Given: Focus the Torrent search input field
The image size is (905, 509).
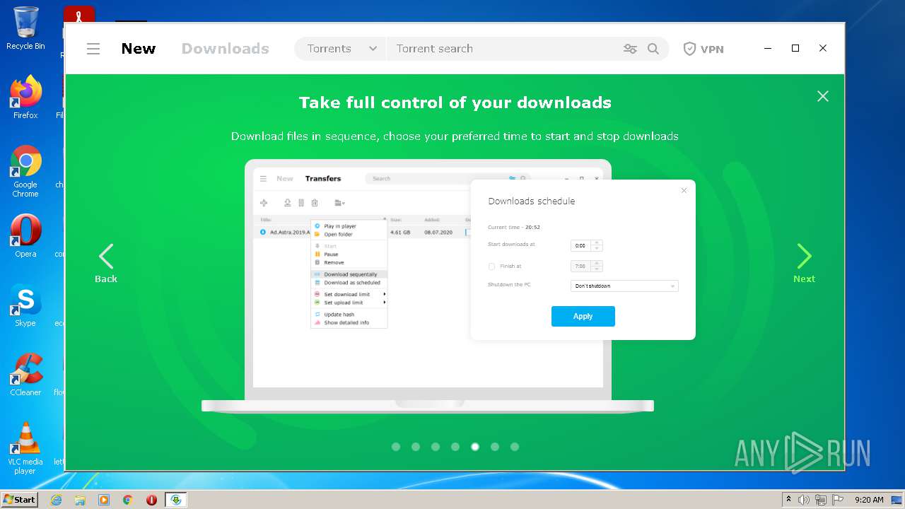Looking at the screenshot, I should [x=502, y=49].
